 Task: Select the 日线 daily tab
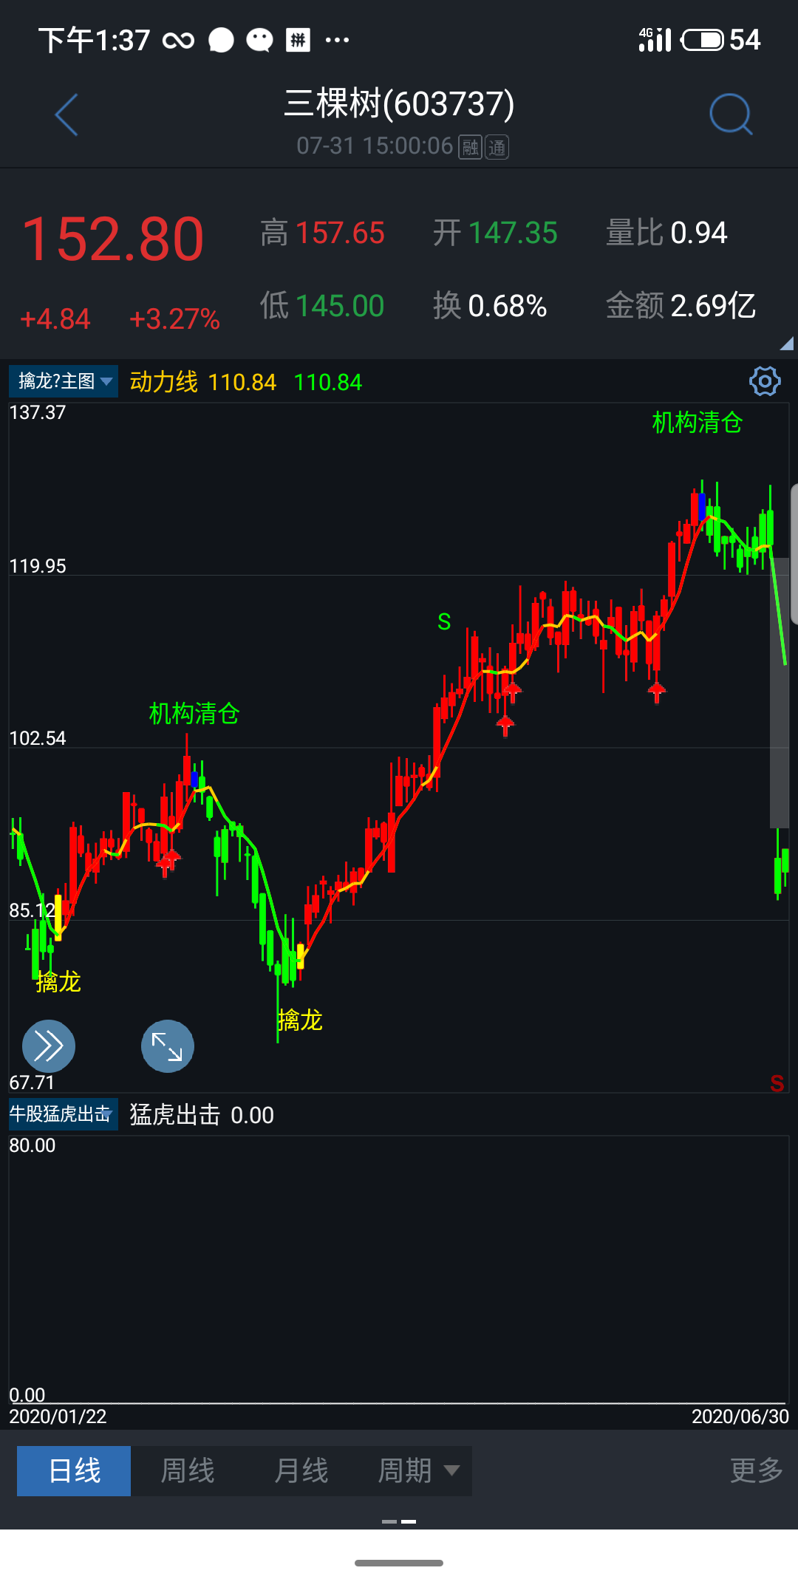(x=74, y=1470)
